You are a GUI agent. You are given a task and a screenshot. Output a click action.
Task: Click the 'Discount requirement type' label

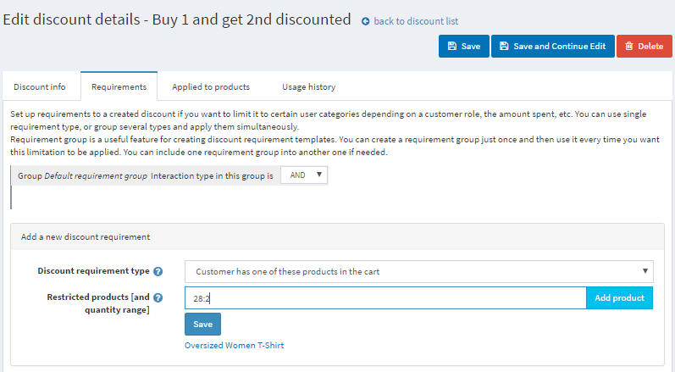[93, 271]
